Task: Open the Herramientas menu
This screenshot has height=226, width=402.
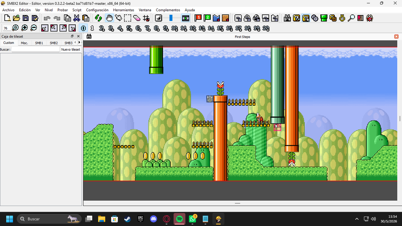Action: [124, 10]
